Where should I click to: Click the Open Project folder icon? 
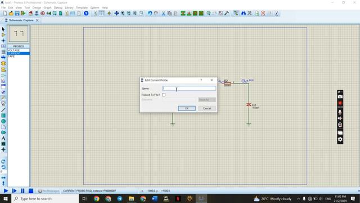tap(11, 14)
